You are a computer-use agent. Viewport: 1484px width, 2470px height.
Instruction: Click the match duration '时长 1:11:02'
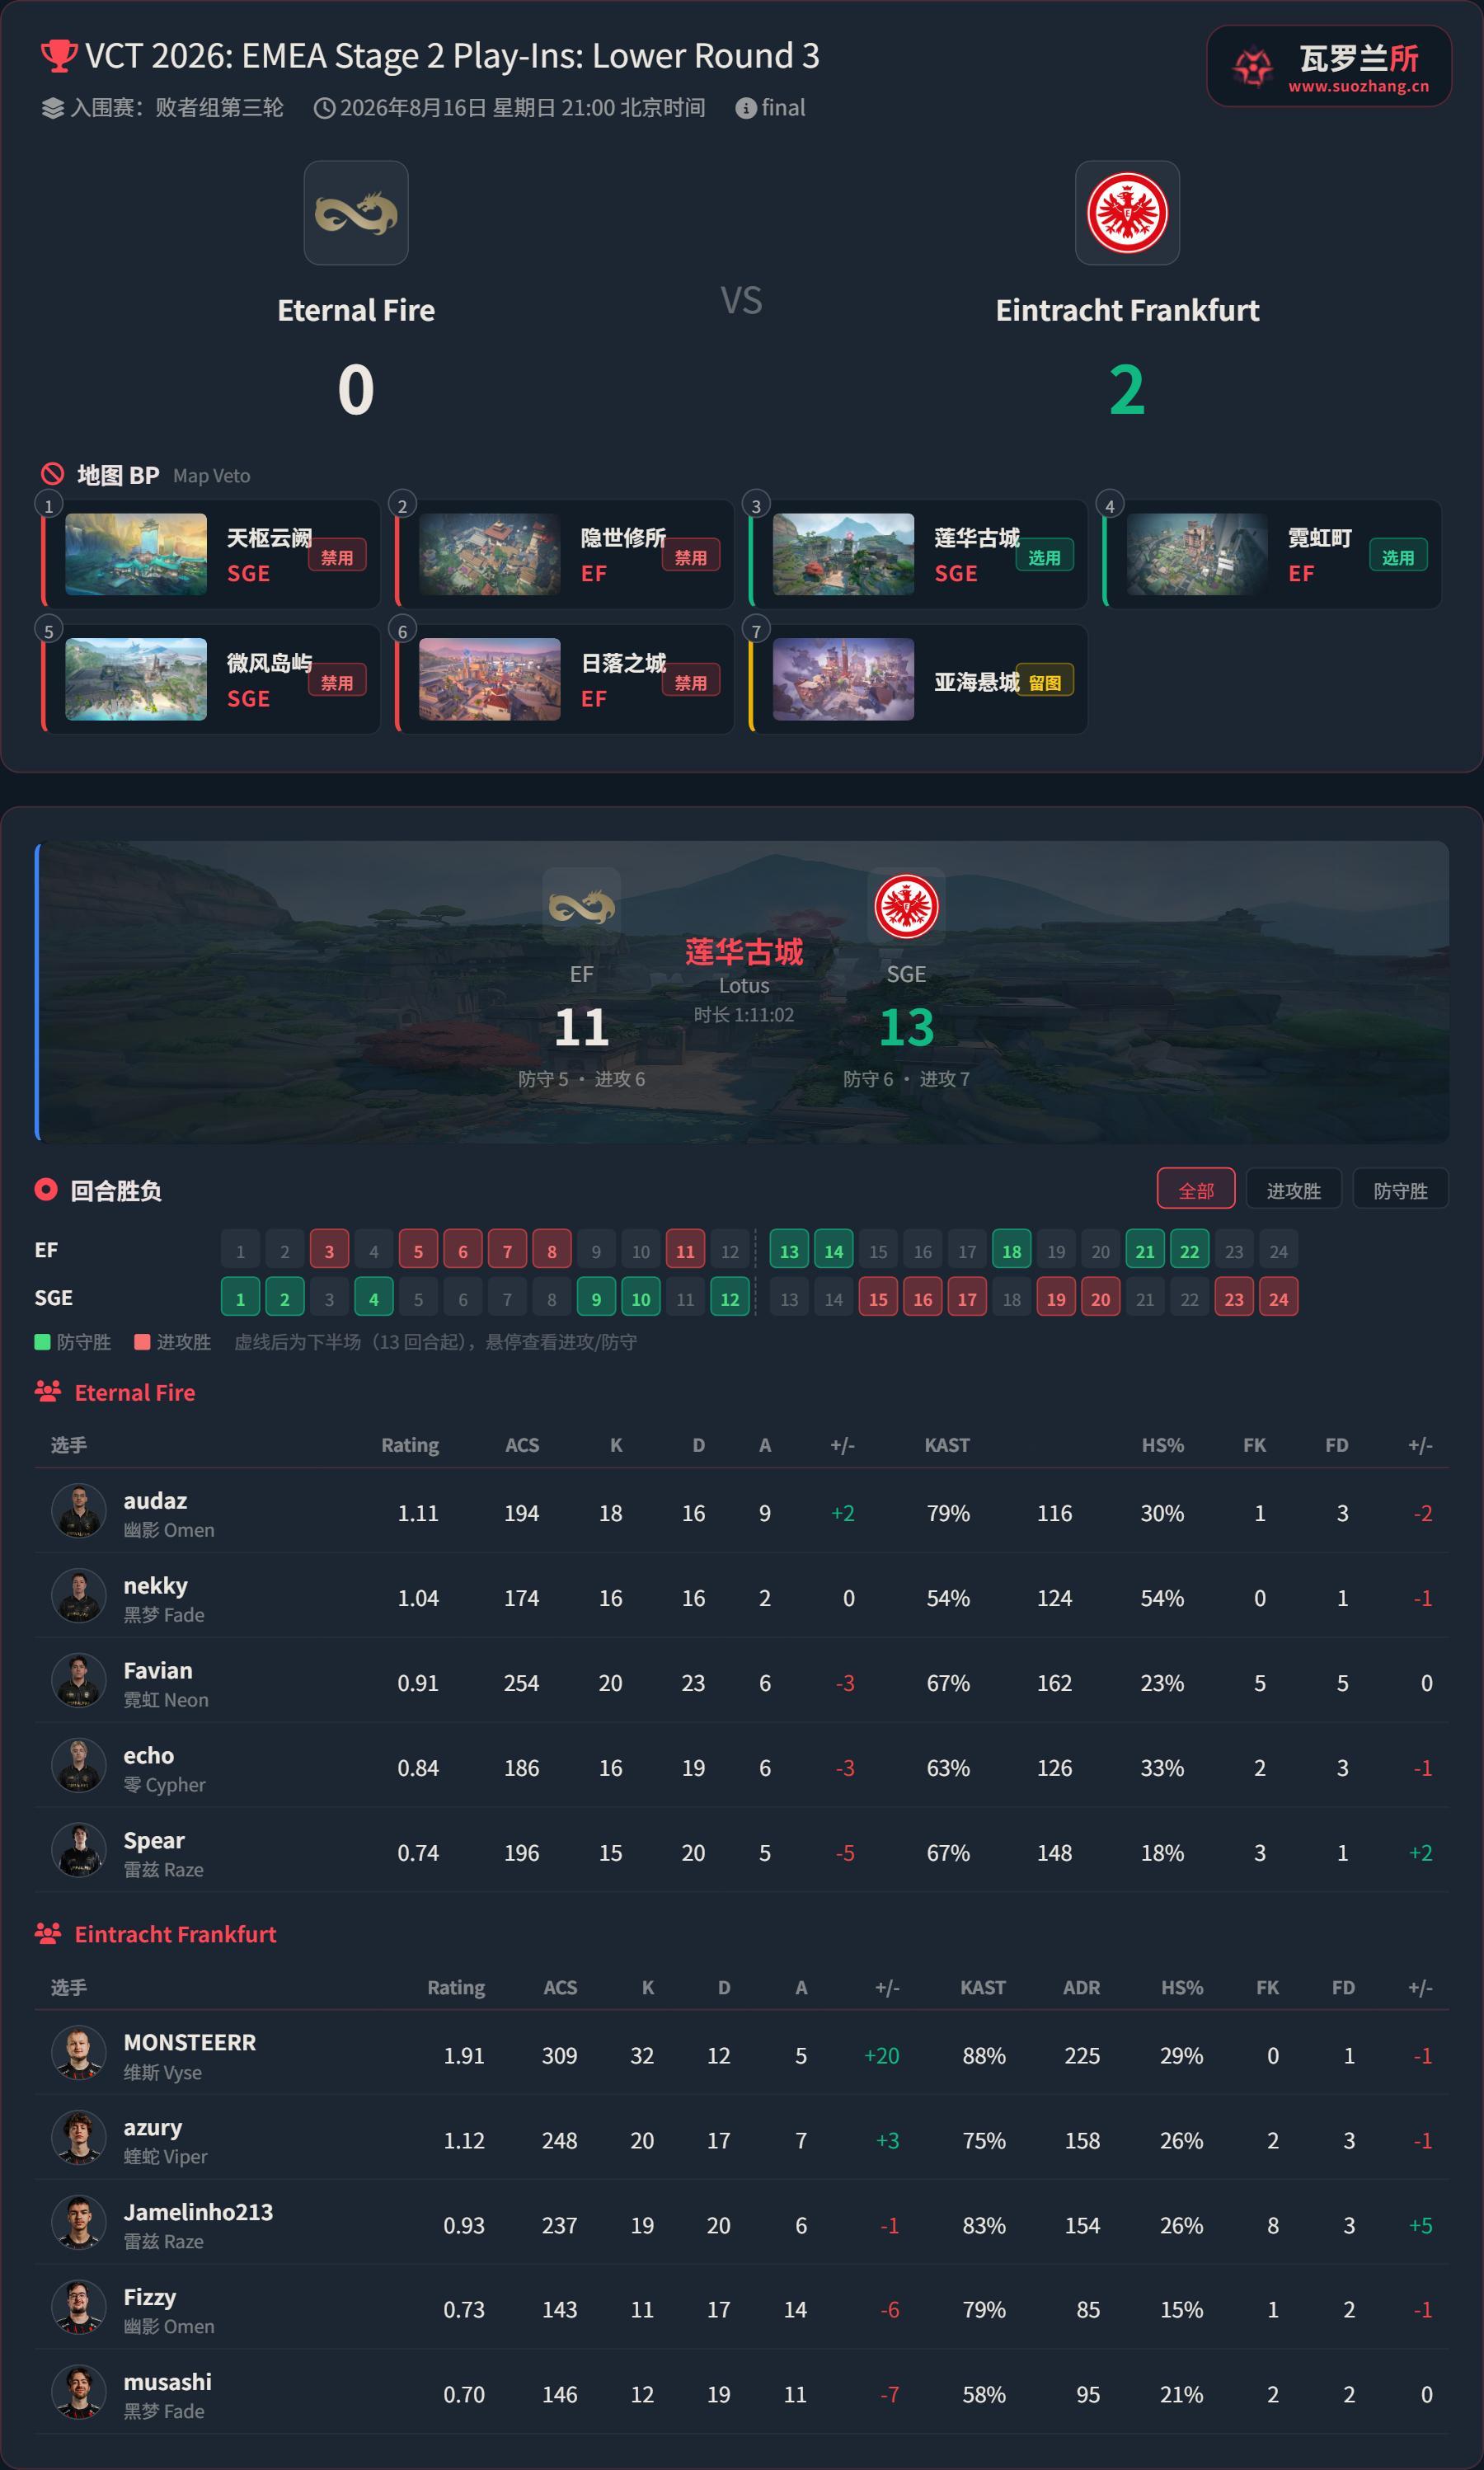click(x=744, y=1015)
